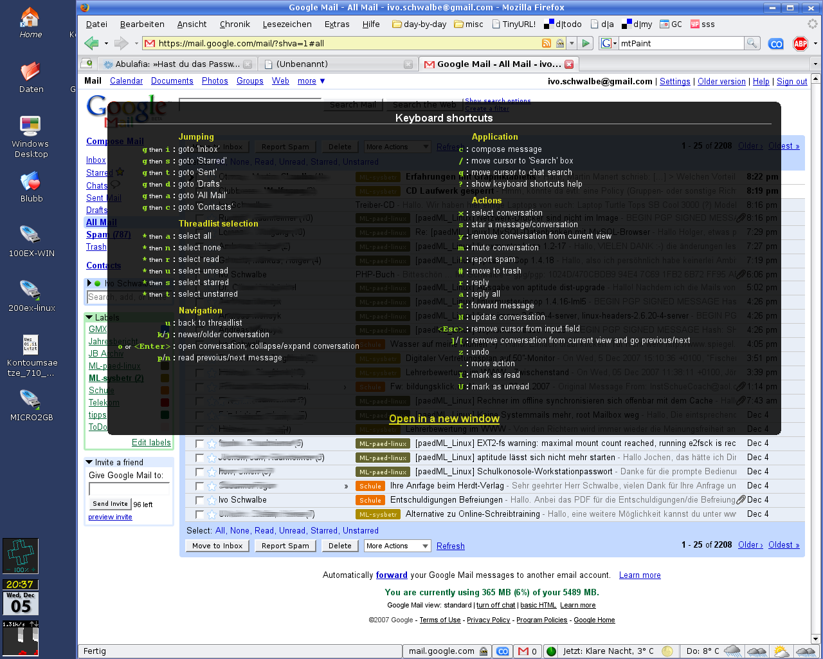Click the Edit labels link
The width and height of the screenshot is (823, 659).
pos(151,442)
